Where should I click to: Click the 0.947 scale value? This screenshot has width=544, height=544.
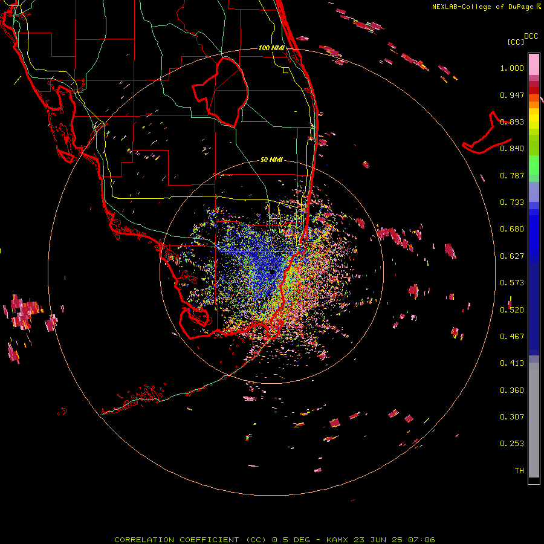point(512,95)
